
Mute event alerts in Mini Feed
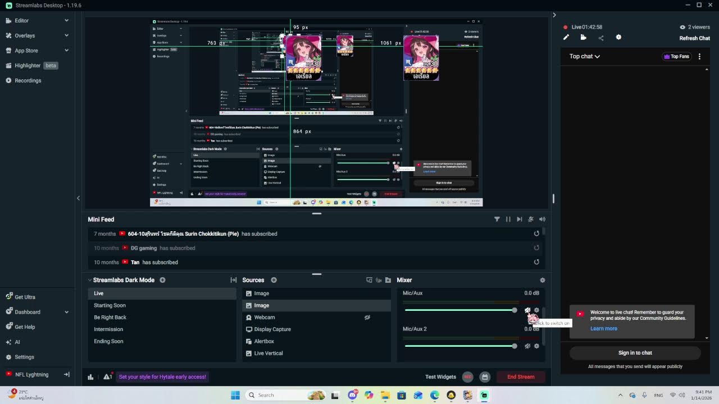pos(531,219)
